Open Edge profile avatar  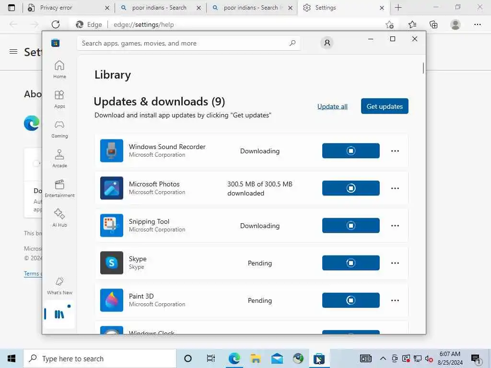pos(456,24)
